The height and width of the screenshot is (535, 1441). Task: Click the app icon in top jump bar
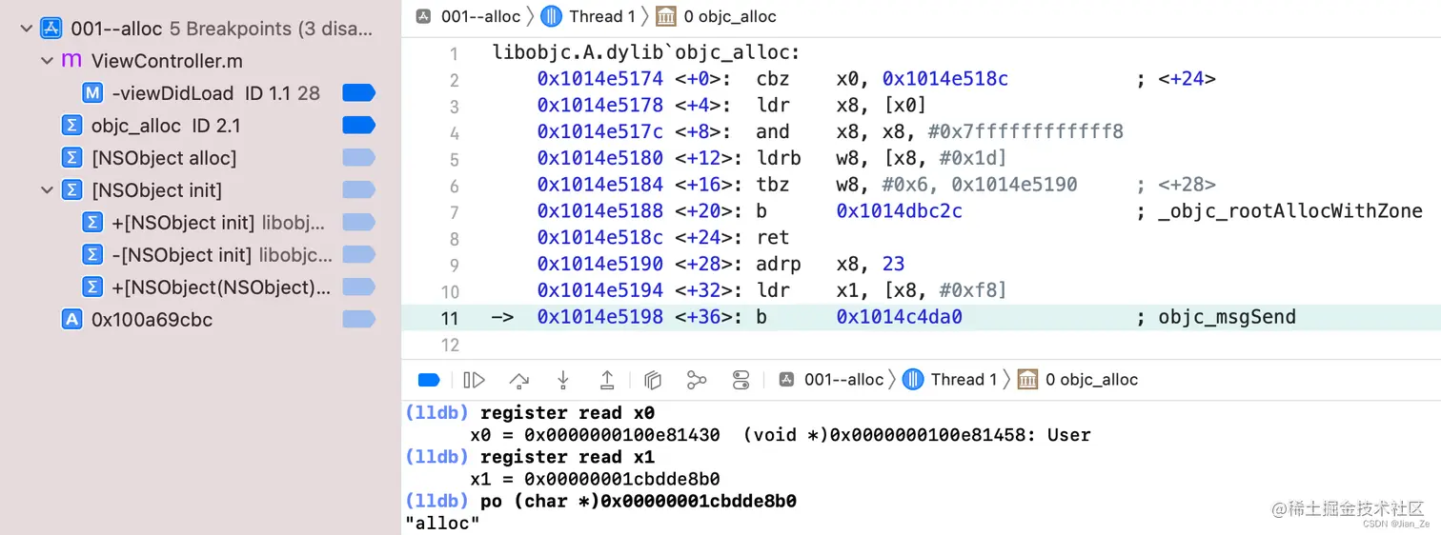(423, 16)
